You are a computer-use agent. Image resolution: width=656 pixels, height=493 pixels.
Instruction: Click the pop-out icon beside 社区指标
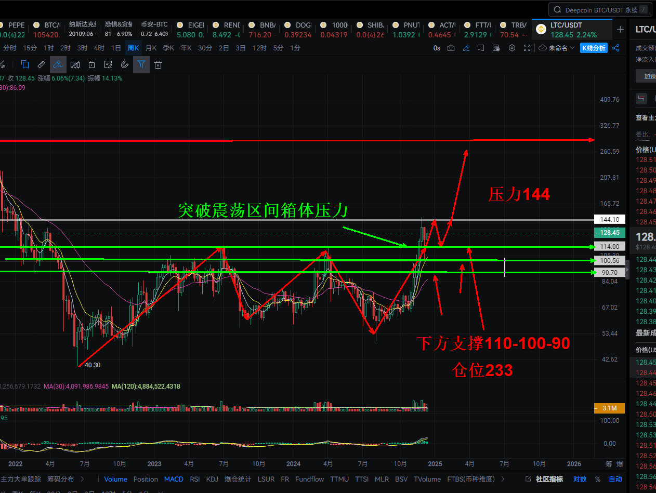point(528,479)
